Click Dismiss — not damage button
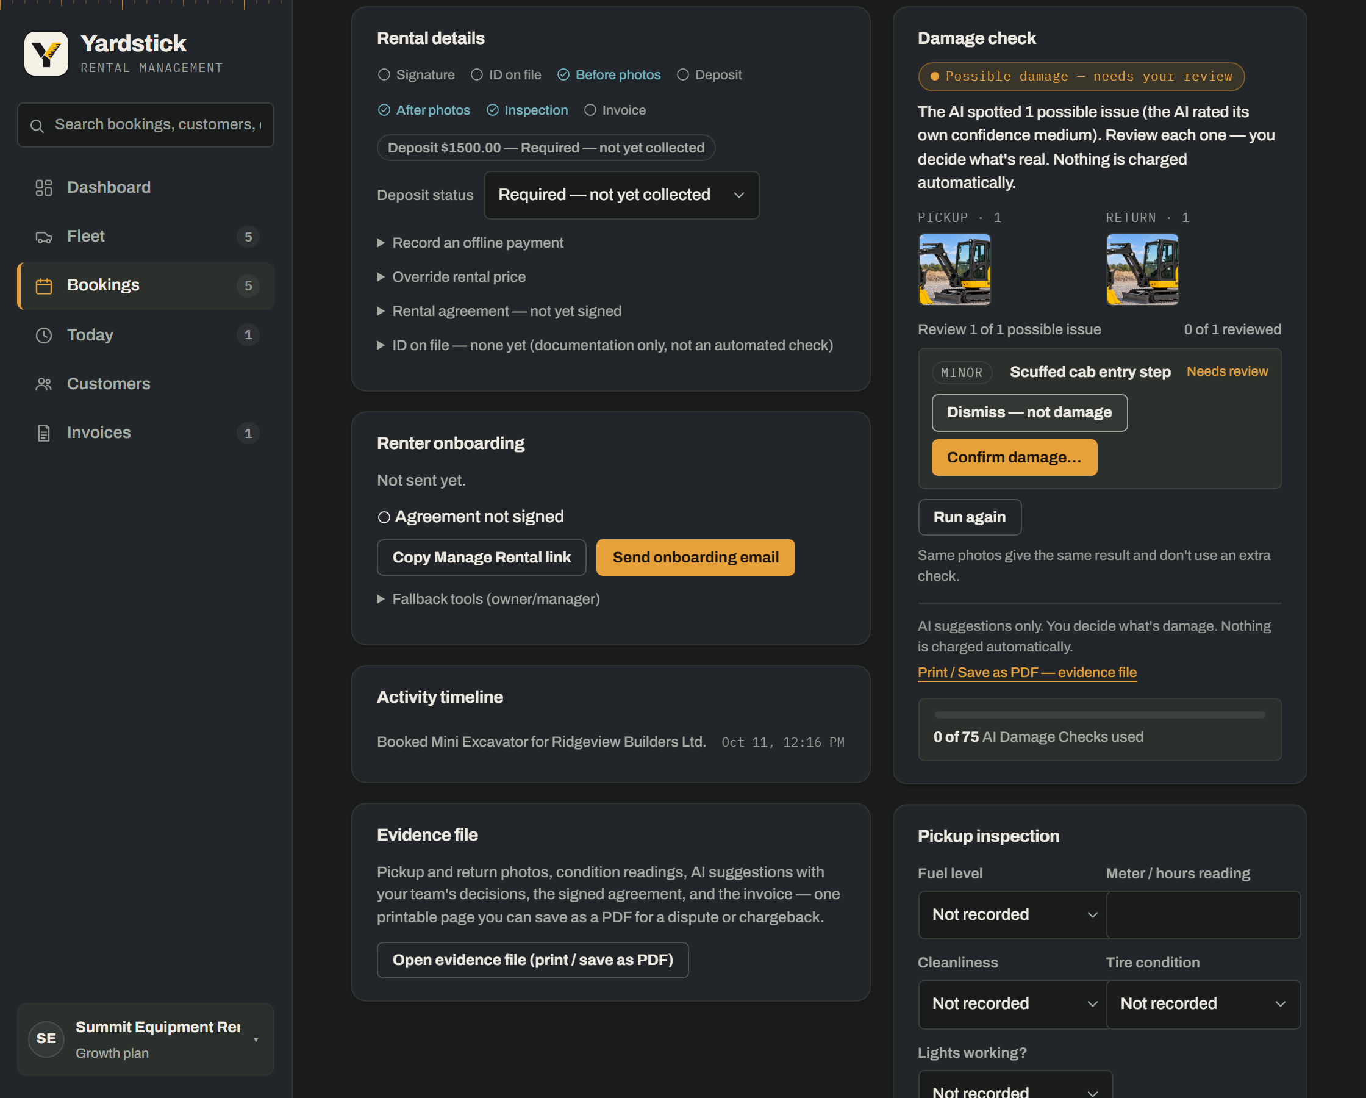 pyautogui.click(x=1029, y=413)
